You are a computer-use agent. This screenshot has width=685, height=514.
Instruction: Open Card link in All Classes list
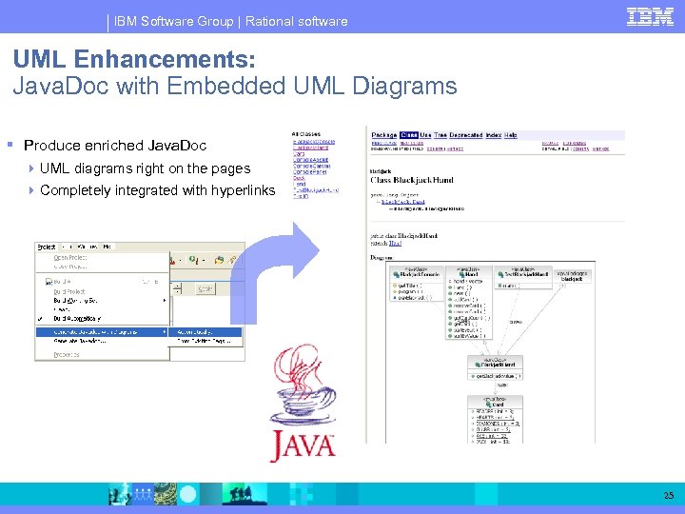(299, 154)
